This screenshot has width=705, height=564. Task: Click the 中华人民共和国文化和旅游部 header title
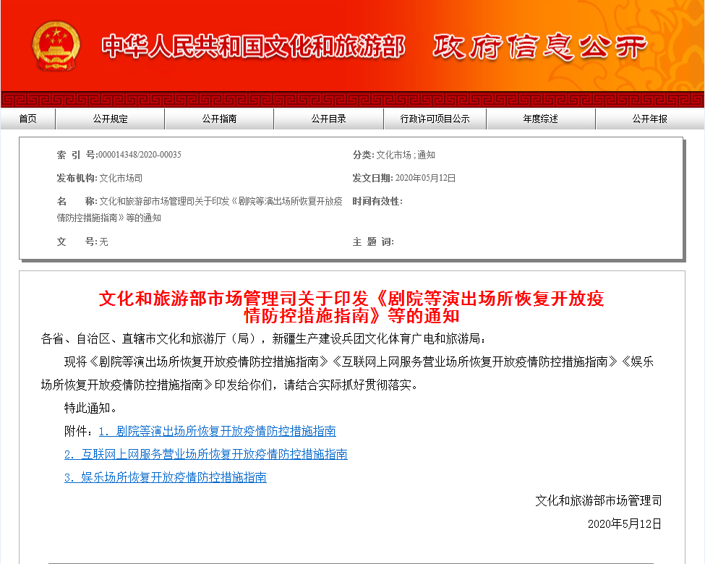click(x=252, y=46)
